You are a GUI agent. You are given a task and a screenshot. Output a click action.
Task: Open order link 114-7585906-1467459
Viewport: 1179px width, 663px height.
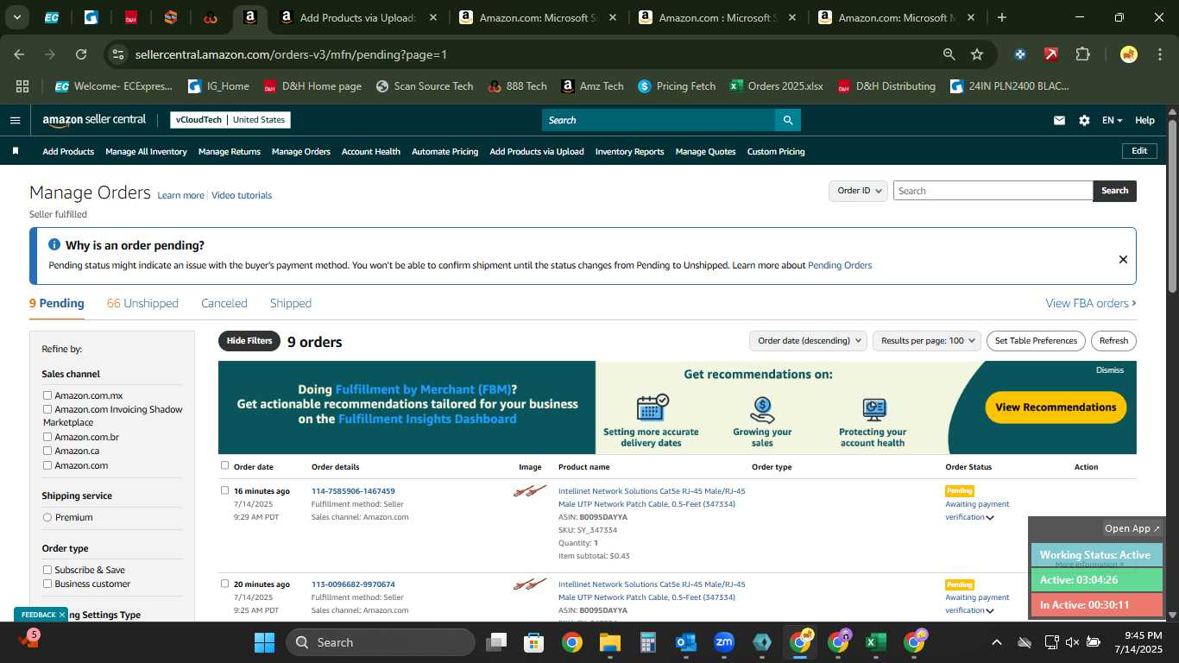click(x=353, y=491)
